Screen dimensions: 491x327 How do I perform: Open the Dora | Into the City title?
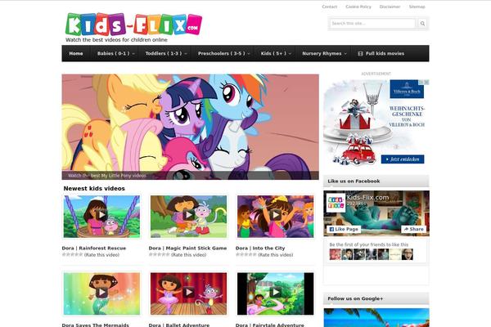(260, 249)
